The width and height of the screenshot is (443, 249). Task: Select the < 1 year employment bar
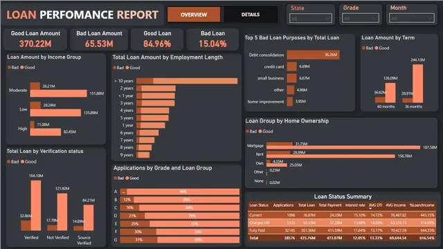point(156,95)
